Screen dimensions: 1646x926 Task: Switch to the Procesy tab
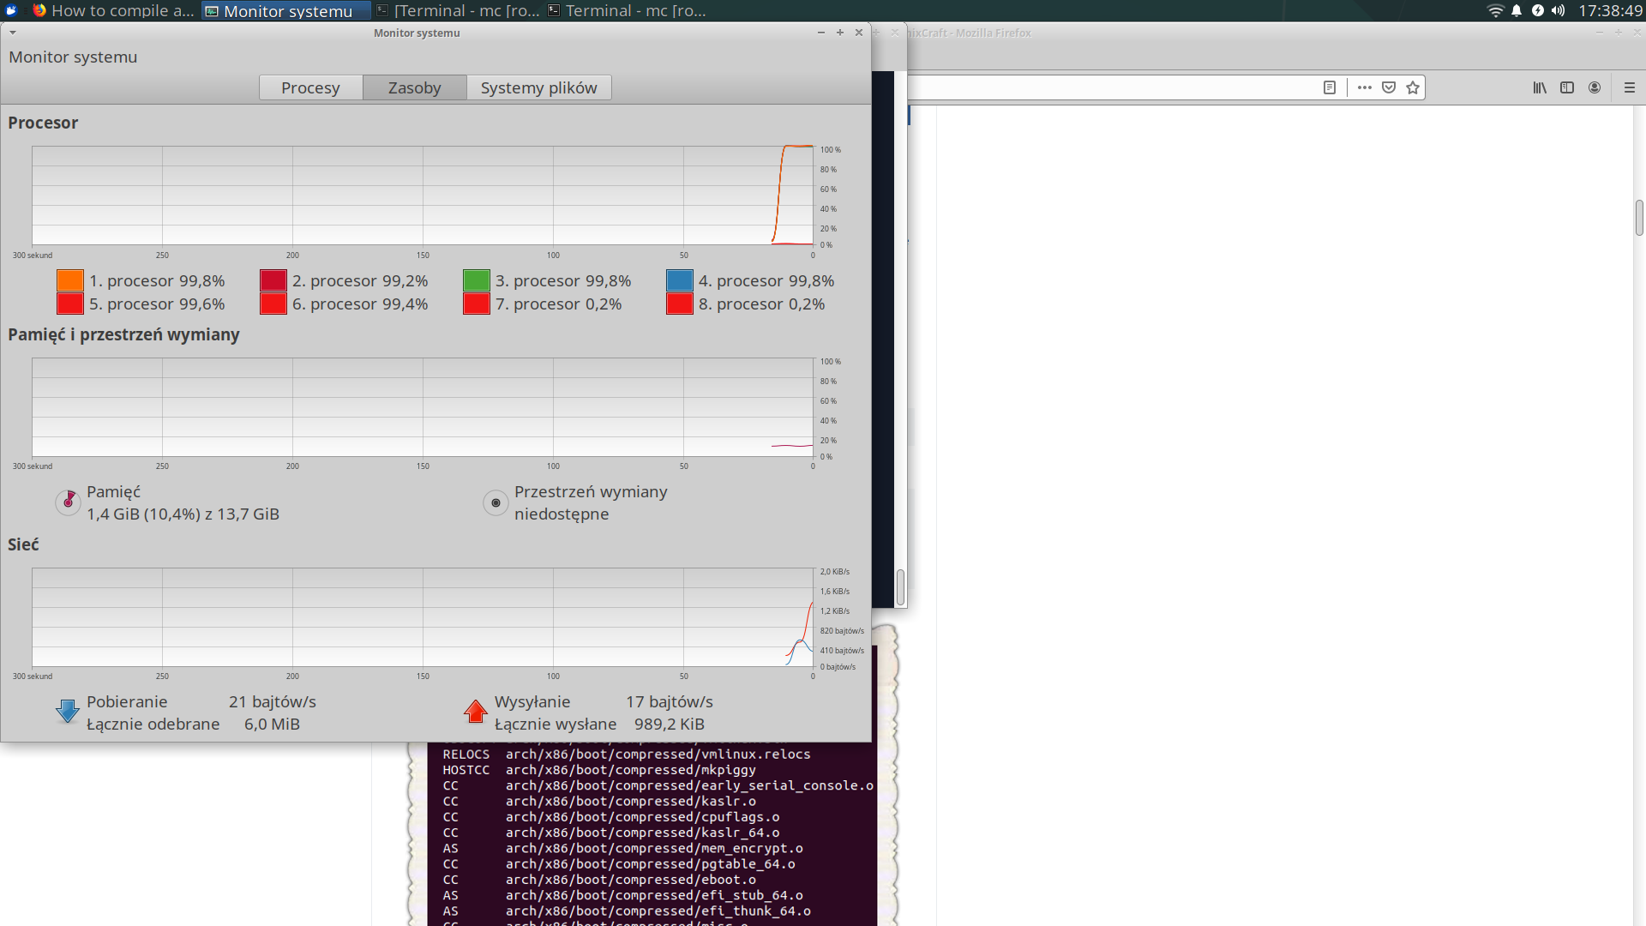pyautogui.click(x=310, y=87)
